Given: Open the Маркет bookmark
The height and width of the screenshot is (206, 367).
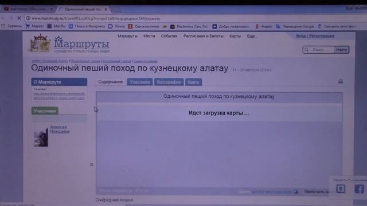Looking at the screenshot, I should [34, 26].
